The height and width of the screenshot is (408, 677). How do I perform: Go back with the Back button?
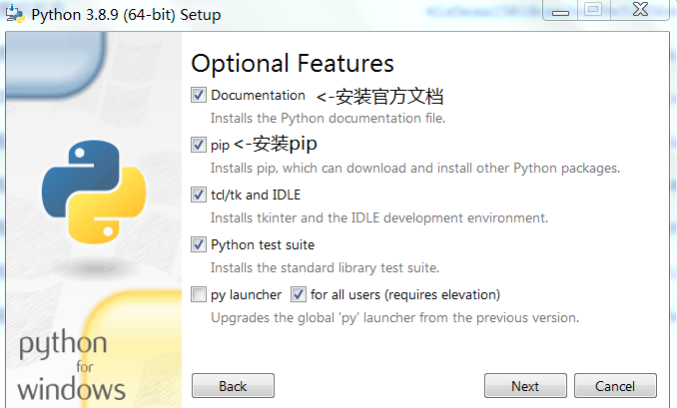pyautogui.click(x=233, y=386)
